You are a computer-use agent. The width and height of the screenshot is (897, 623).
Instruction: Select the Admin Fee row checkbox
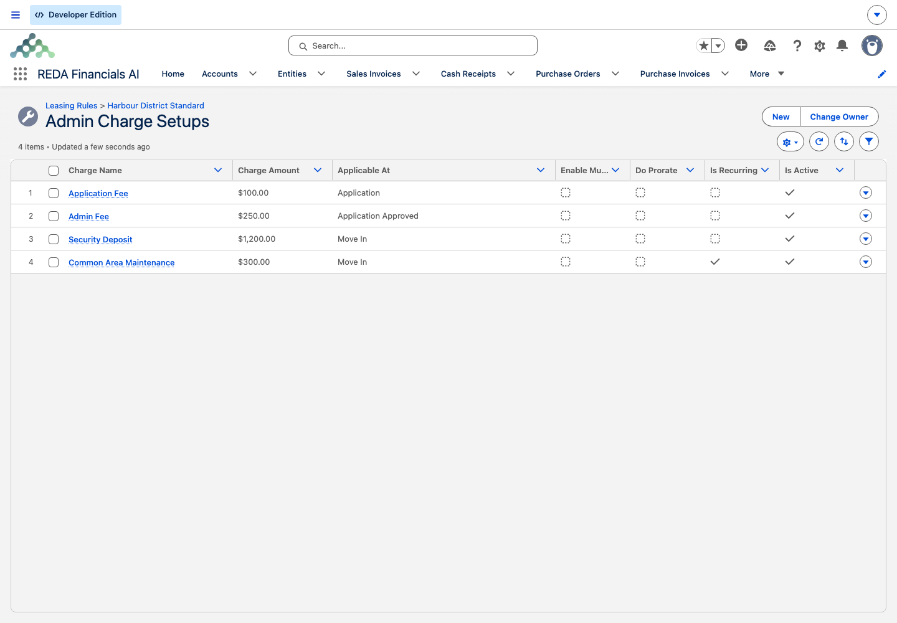click(54, 216)
